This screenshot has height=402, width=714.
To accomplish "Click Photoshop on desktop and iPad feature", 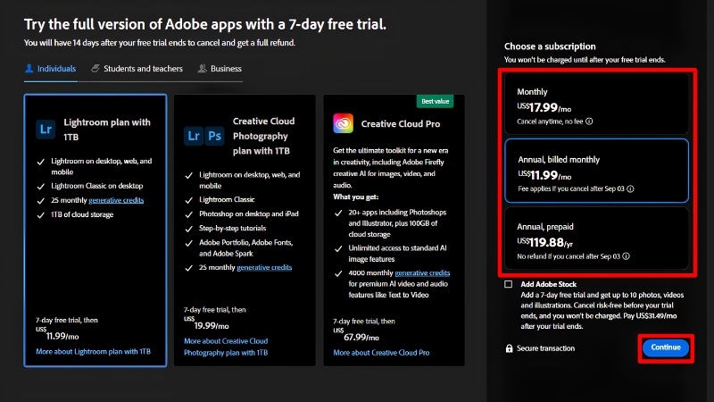I will 249,214.
